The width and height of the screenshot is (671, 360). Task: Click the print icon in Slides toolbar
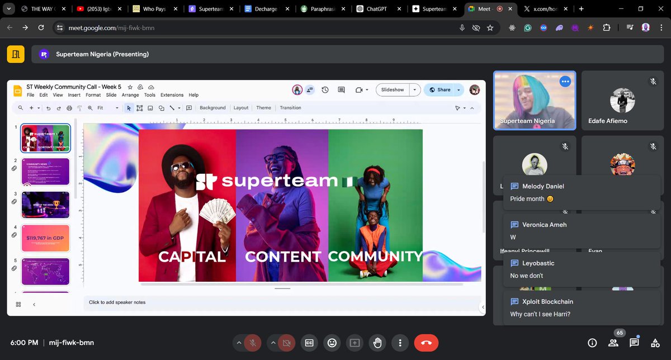(x=69, y=108)
